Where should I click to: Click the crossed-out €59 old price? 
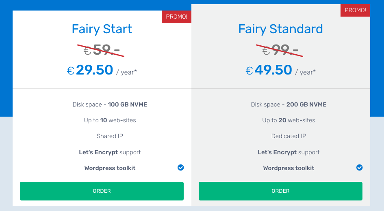pos(101,50)
